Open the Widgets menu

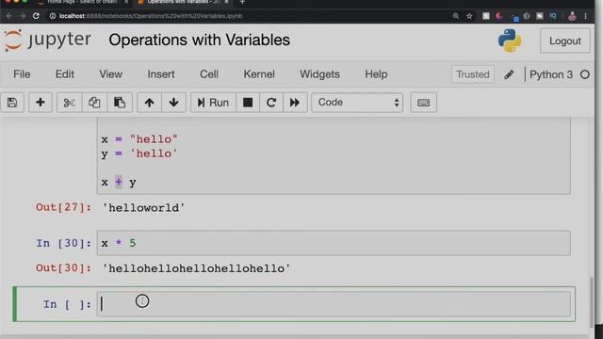point(319,74)
